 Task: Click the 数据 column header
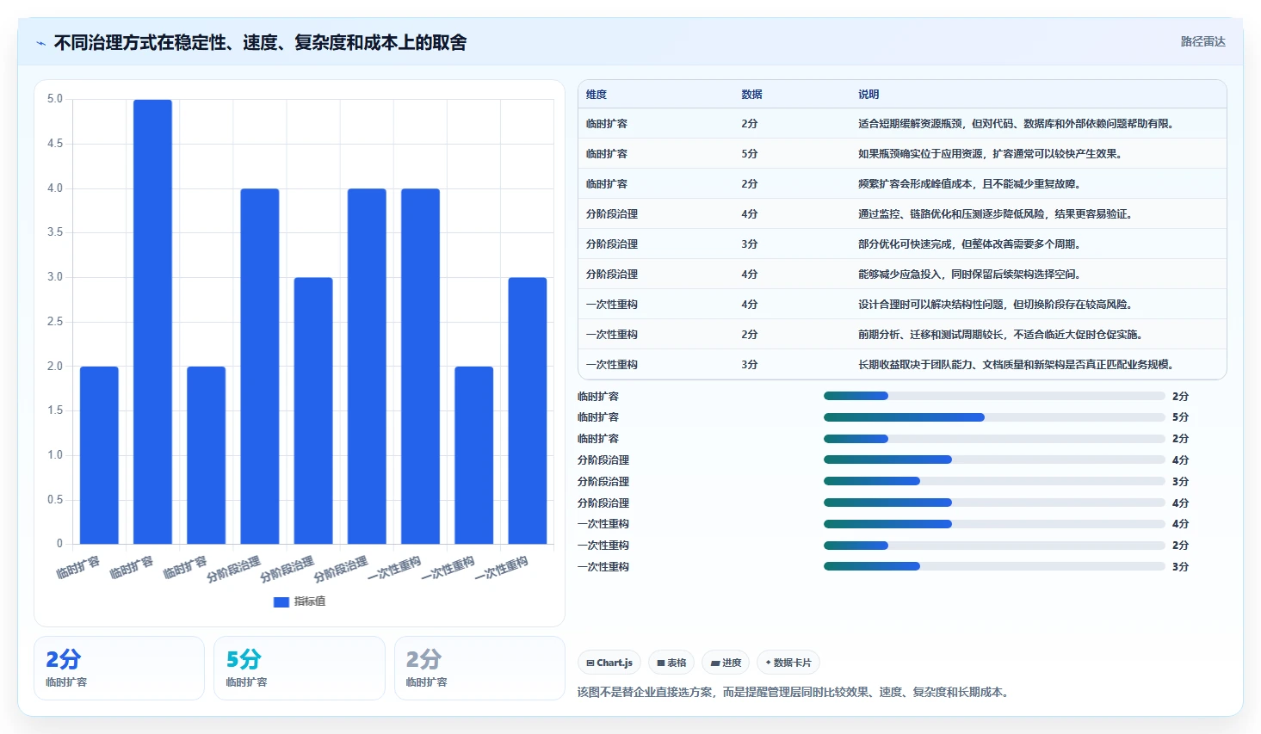(x=751, y=95)
